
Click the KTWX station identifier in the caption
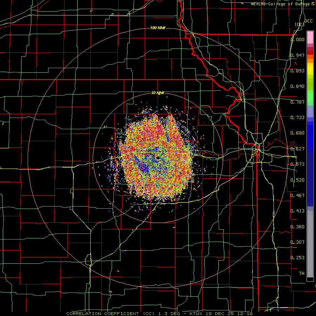pyautogui.click(x=196, y=314)
